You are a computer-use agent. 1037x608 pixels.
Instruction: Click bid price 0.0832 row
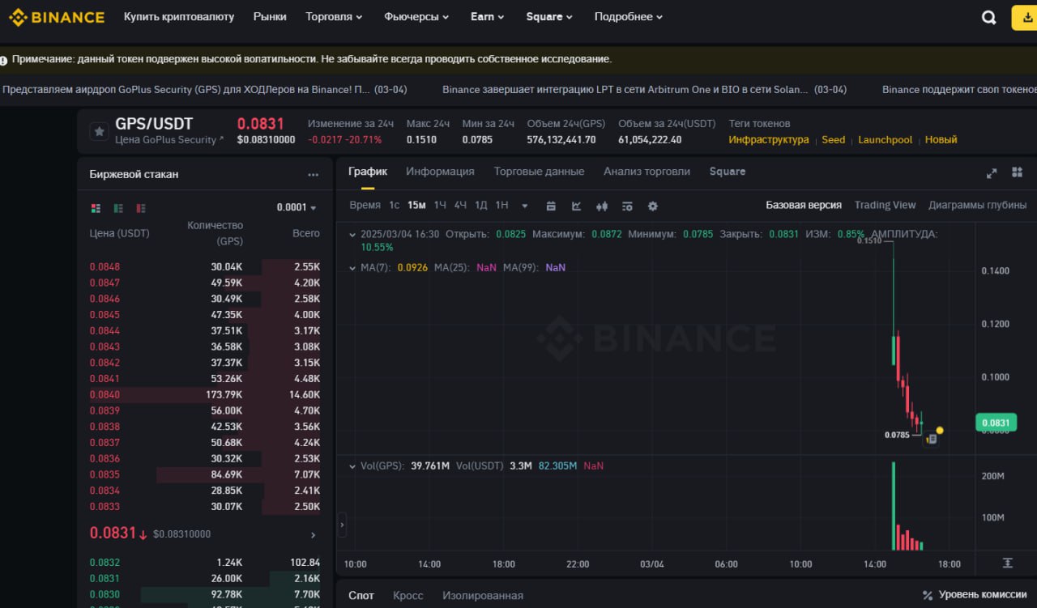(x=205, y=562)
